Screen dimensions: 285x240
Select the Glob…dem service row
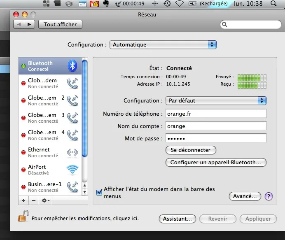coord(50,83)
